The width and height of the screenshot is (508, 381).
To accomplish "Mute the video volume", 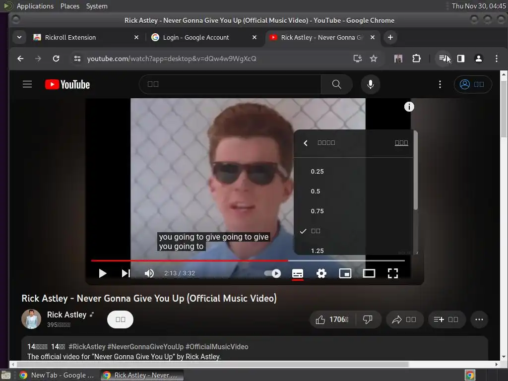I will coord(149,273).
